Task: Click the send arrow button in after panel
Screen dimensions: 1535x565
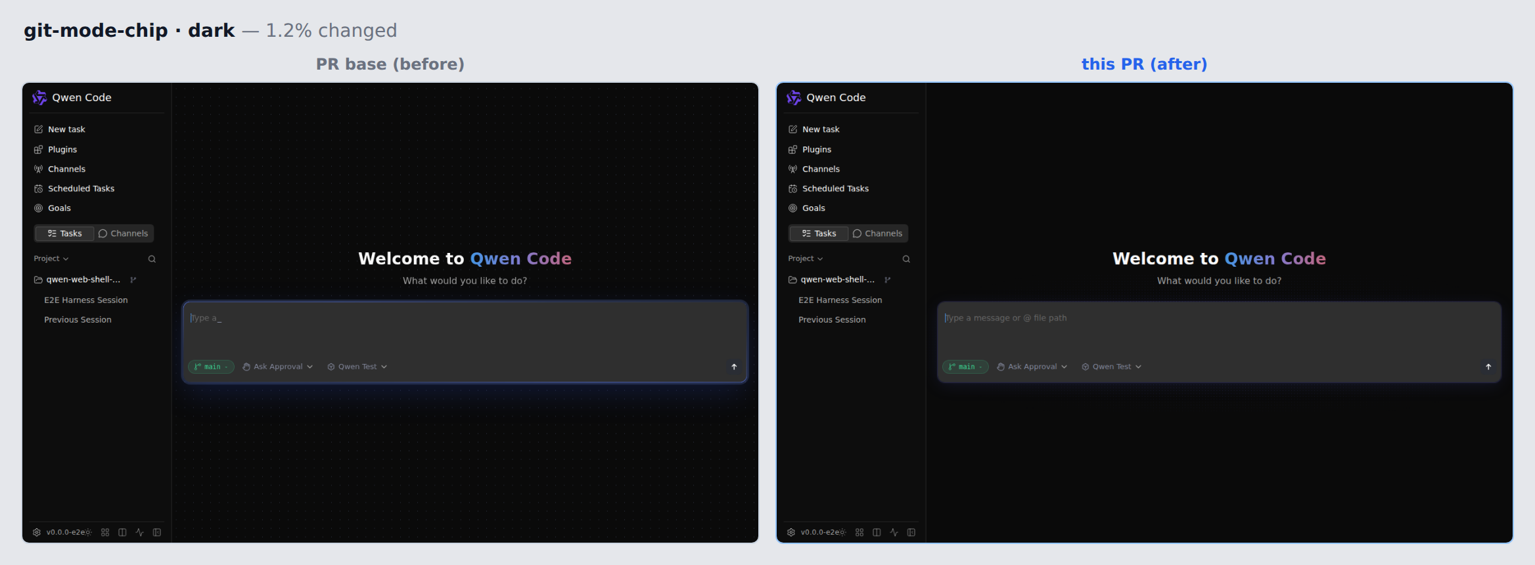Action: (1488, 367)
